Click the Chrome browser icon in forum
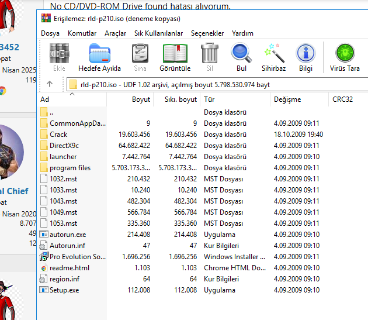This screenshot has width=368, height=320. 3,91
